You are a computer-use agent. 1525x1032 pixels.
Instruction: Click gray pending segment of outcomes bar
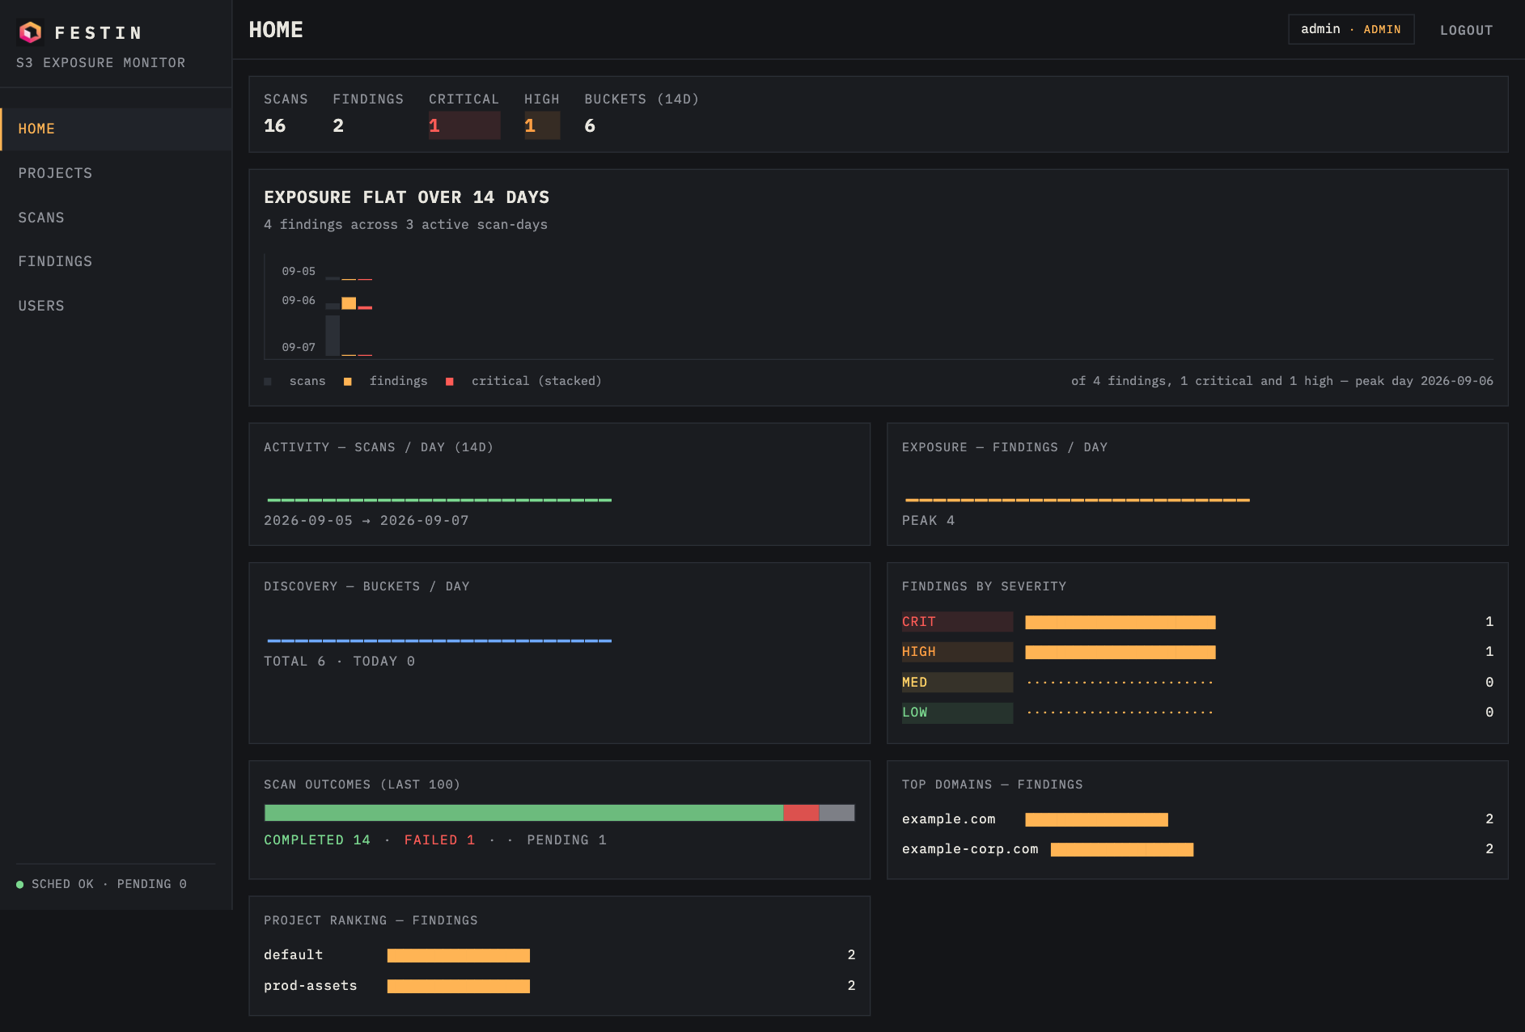click(837, 813)
